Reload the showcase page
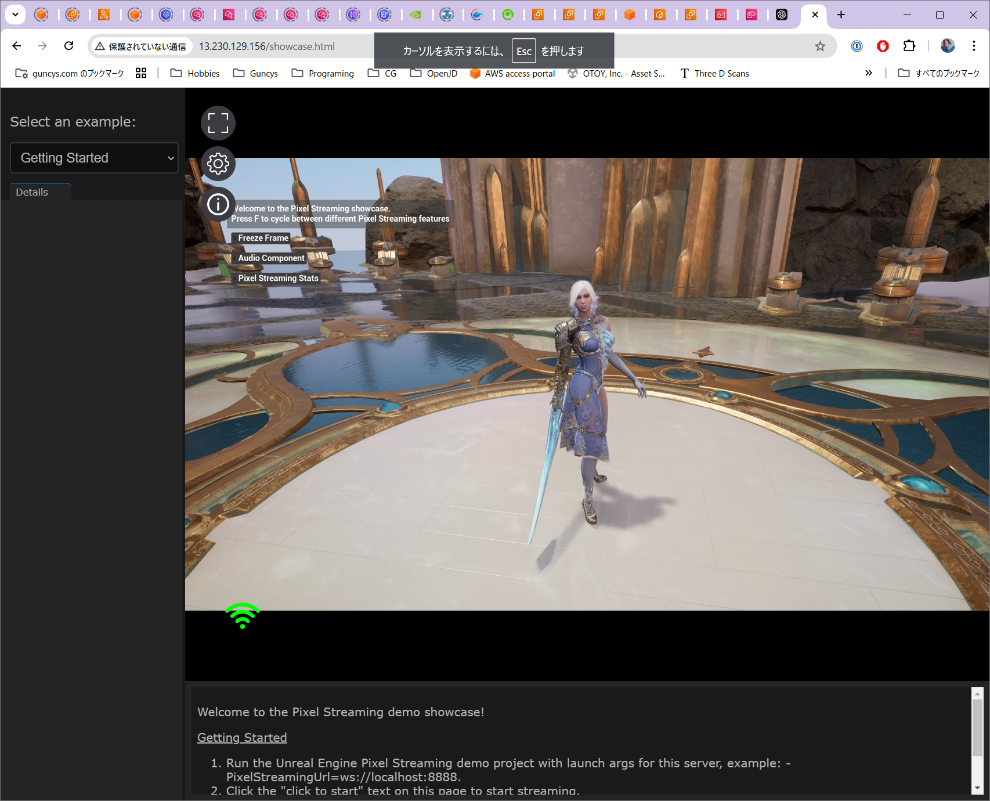 click(68, 46)
